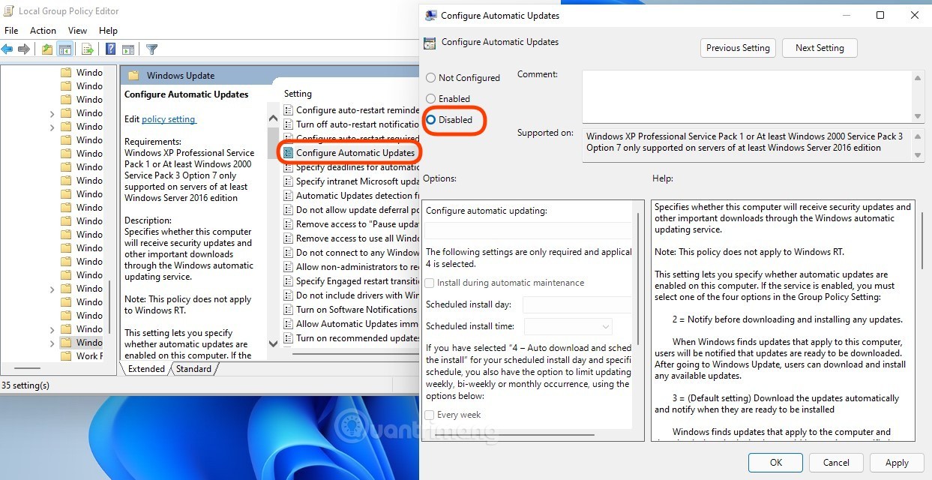This screenshot has width=932, height=480.
Task: Click the Filter funnel toolbar icon
Action: point(151,49)
